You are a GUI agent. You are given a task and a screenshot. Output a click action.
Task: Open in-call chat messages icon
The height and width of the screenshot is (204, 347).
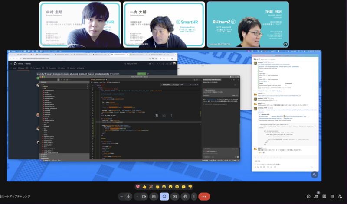pyautogui.click(x=324, y=197)
